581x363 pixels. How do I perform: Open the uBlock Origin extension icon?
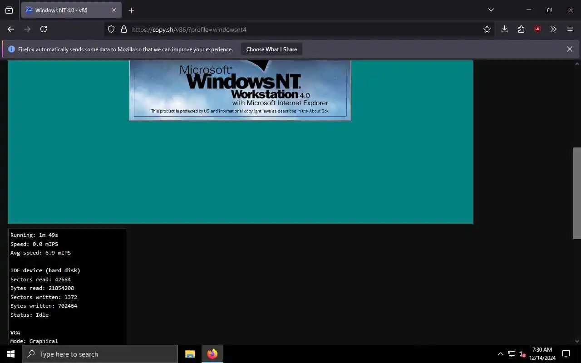click(x=537, y=29)
